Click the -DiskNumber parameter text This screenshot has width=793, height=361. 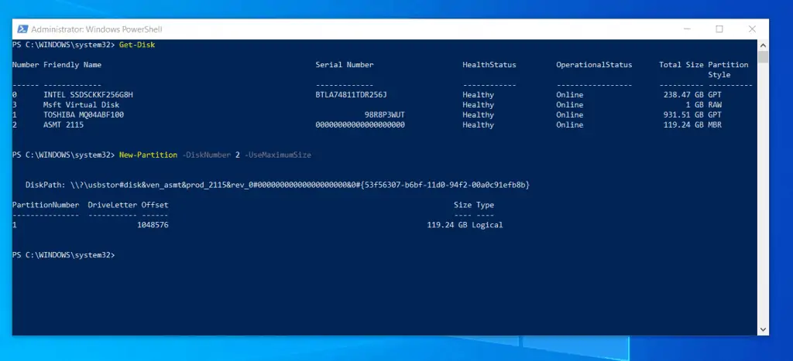click(206, 155)
